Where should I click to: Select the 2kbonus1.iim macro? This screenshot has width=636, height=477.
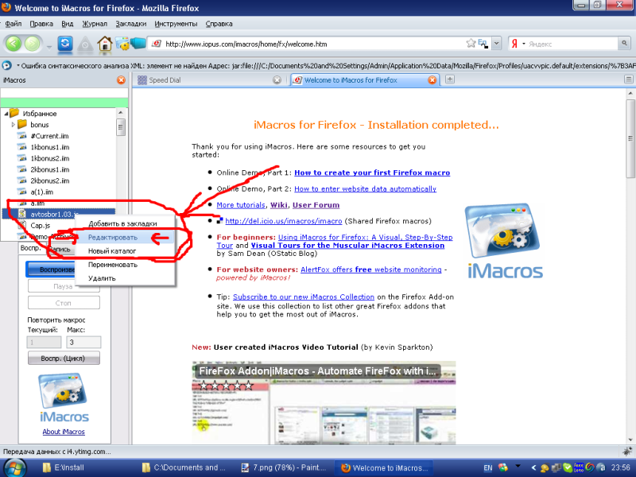tap(50, 169)
